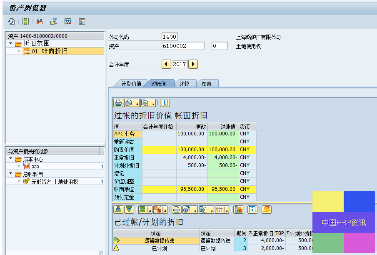
Task: Advance to the next fiscal year
Action: 193,64
